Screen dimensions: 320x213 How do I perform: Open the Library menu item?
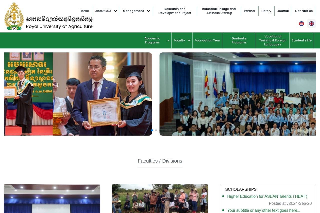(x=266, y=11)
